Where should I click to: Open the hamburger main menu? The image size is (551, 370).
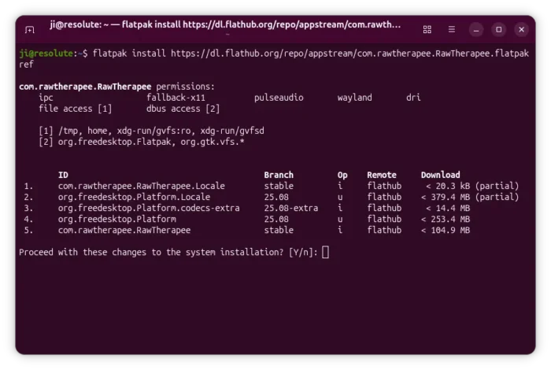click(452, 29)
